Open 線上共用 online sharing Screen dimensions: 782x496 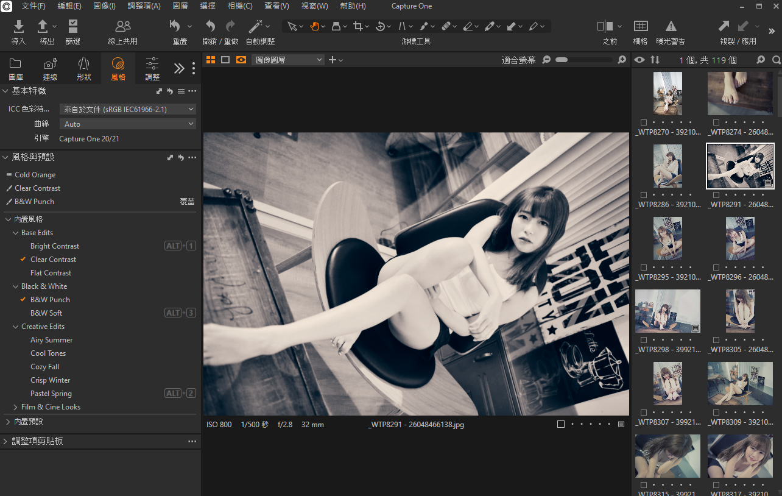123,26
